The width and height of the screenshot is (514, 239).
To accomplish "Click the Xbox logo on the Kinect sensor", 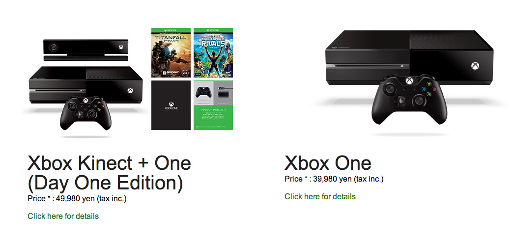I will click(x=121, y=48).
